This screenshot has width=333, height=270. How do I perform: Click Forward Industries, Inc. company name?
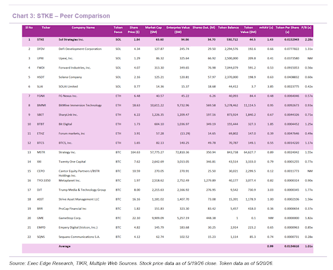click(x=74, y=68)
